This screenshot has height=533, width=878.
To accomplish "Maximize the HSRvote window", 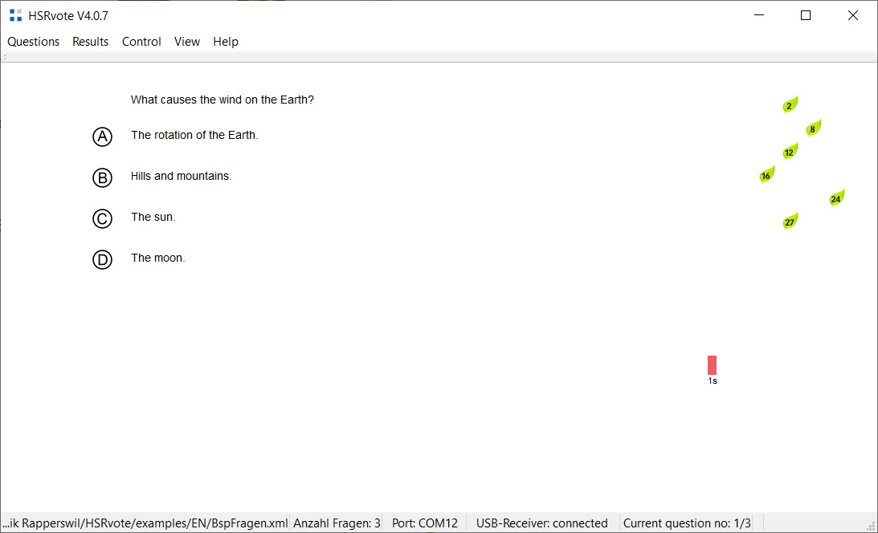I will [x=806, y=15].
